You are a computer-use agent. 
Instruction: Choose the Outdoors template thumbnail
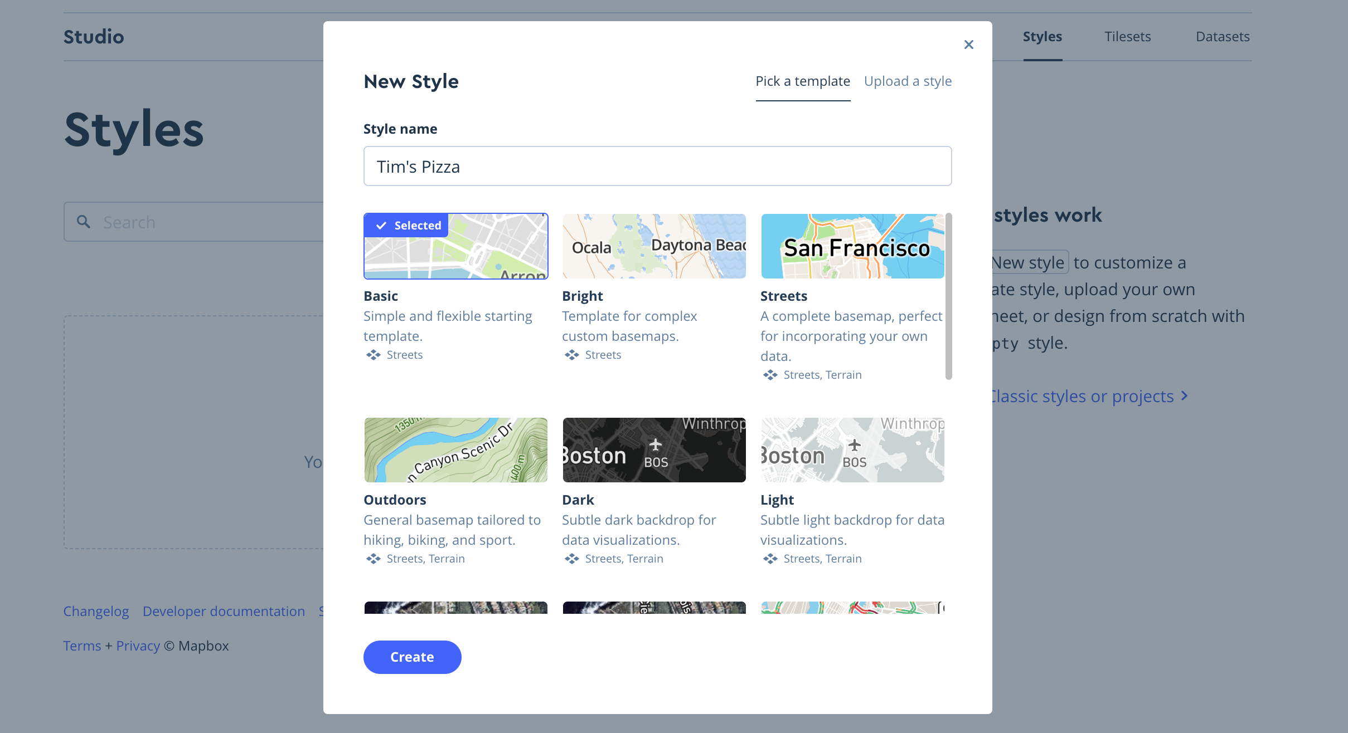click(455, 450)
